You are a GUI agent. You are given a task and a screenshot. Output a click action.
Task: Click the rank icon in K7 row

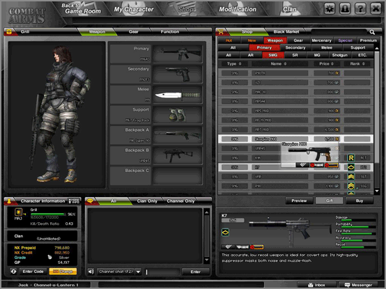click(351, 167)
